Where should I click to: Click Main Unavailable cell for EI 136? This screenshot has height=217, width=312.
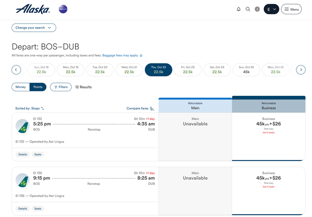pos(195,191)
